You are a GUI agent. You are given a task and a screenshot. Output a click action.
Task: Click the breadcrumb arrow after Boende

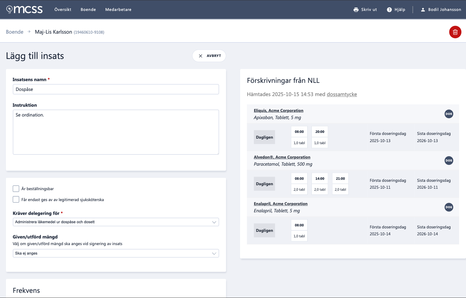click(x=29, y=32)
